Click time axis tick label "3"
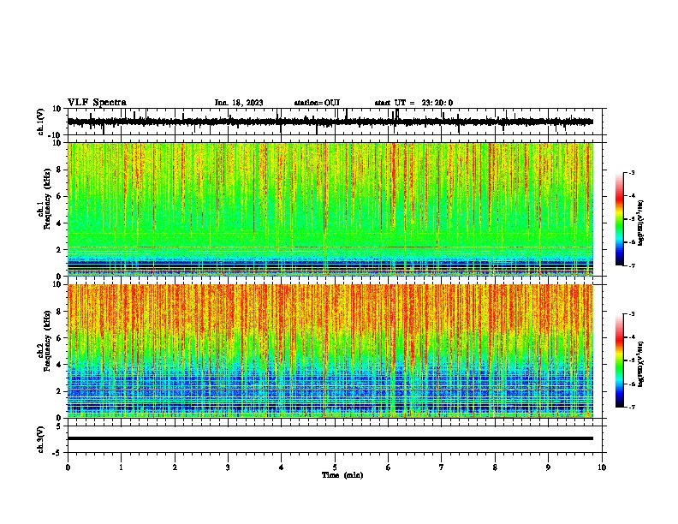This screenshot has height=524, width=678. 228,467
